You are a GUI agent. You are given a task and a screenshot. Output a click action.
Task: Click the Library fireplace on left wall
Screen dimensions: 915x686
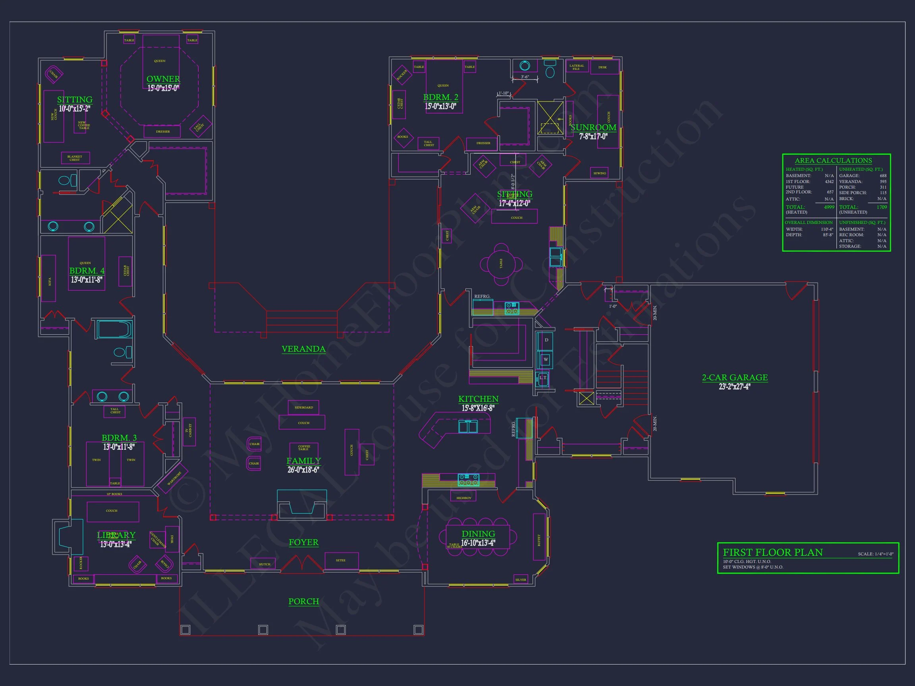[66, 536]
